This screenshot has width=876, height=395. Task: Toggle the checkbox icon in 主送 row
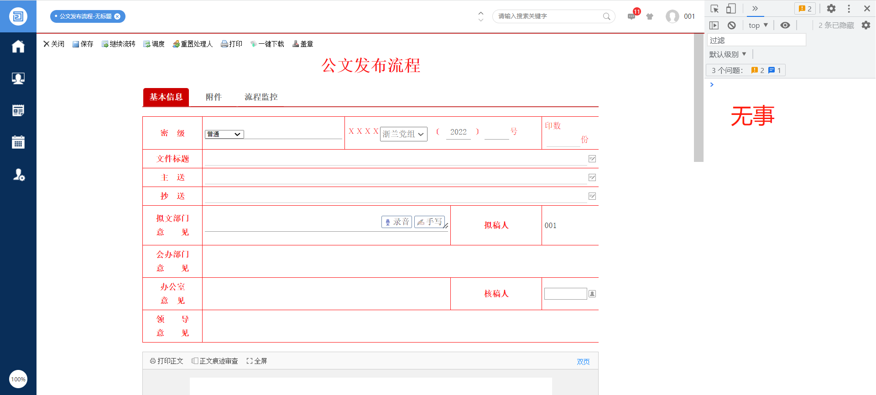(592, 177)
